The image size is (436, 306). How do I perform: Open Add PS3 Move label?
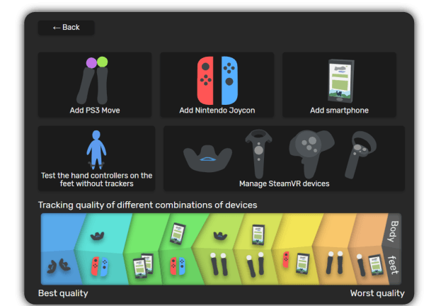pos(95,110)
